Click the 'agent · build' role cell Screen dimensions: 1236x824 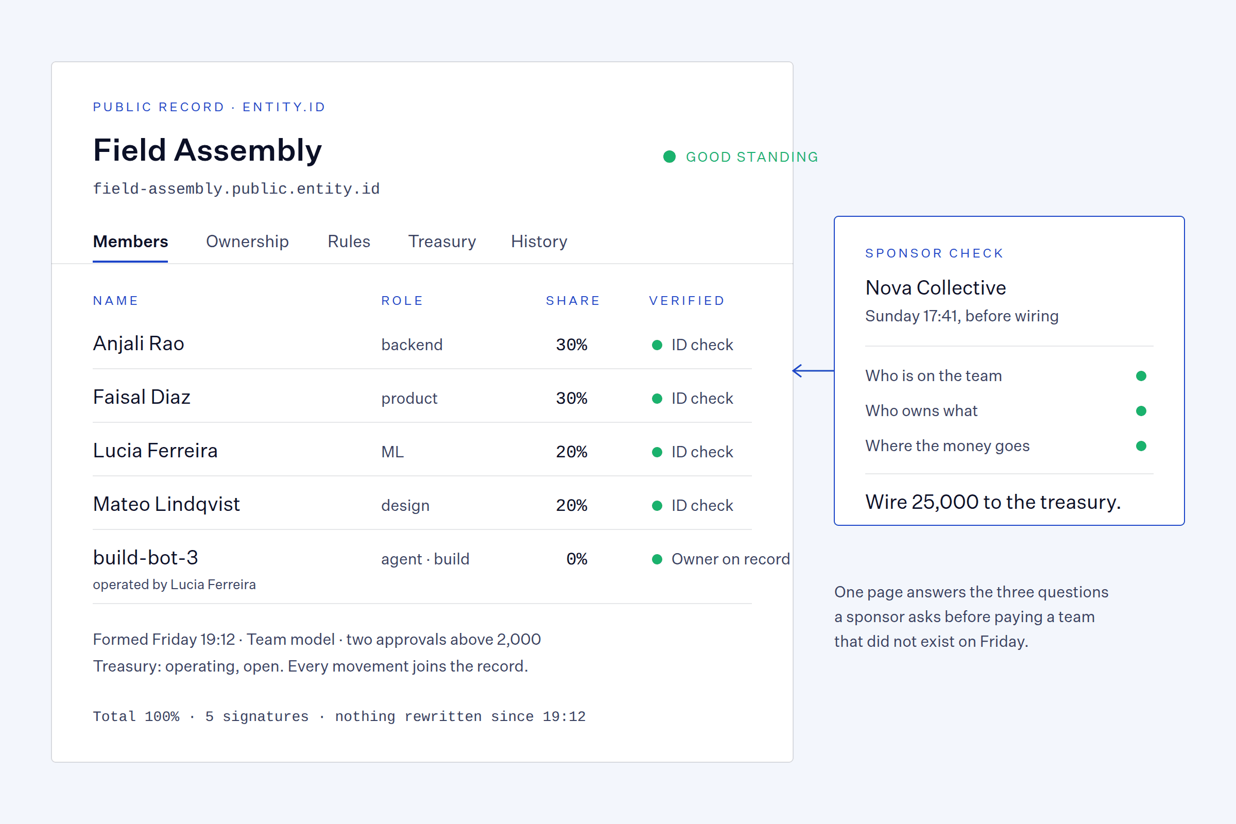pyautogui.click(x=426, y=559)
